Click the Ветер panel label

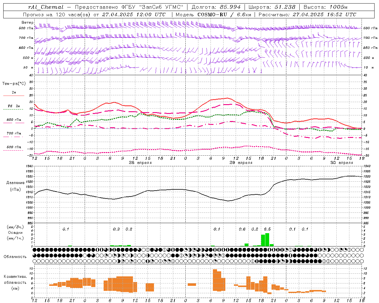pos(27,22)
